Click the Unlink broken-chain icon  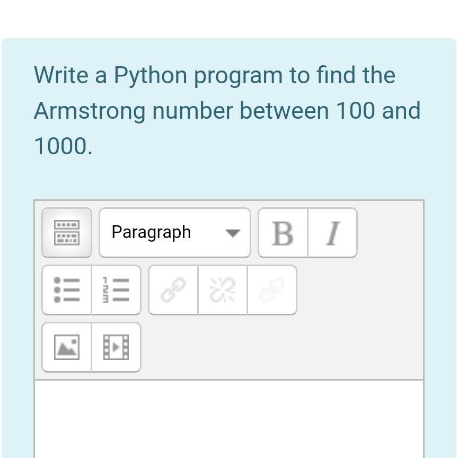click(222, 290)
